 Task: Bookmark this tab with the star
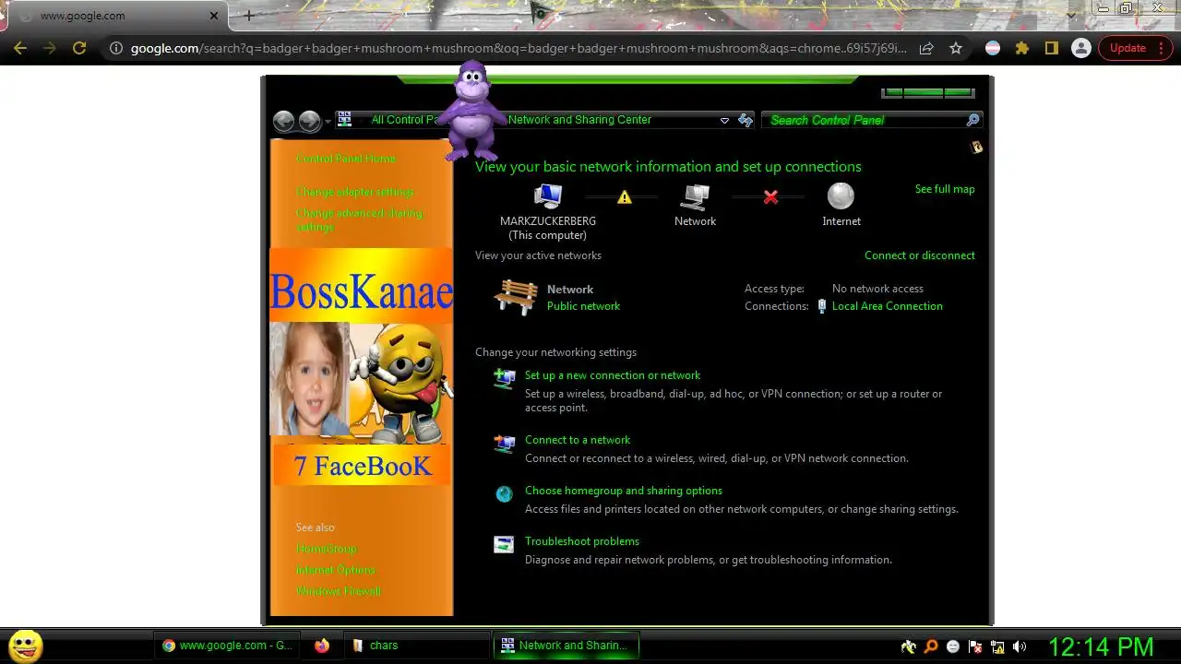point(956,48)
